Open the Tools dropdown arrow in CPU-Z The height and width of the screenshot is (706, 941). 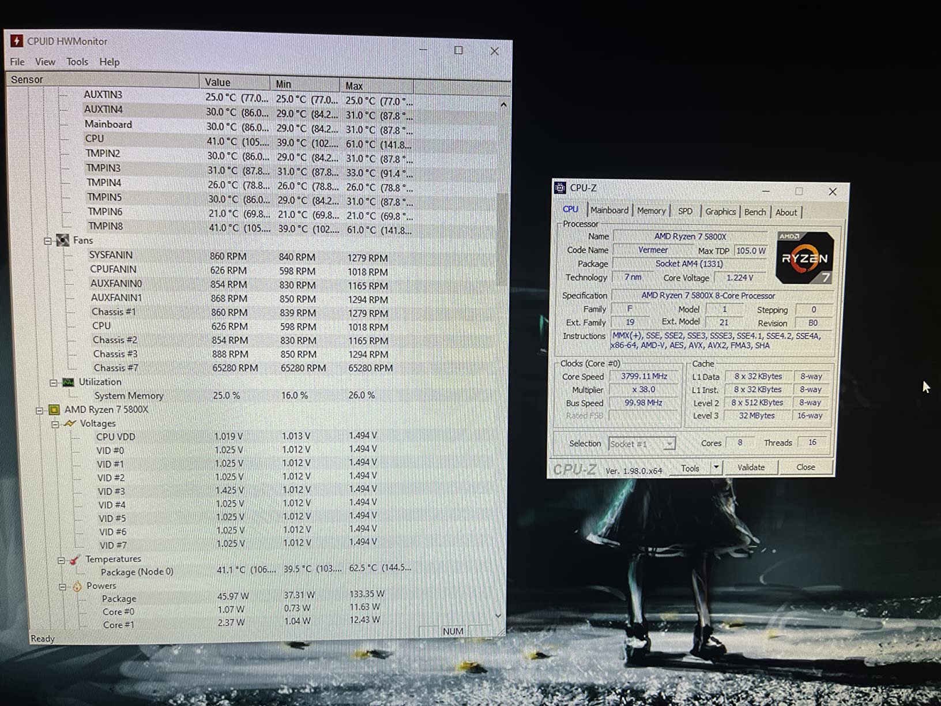715,468
